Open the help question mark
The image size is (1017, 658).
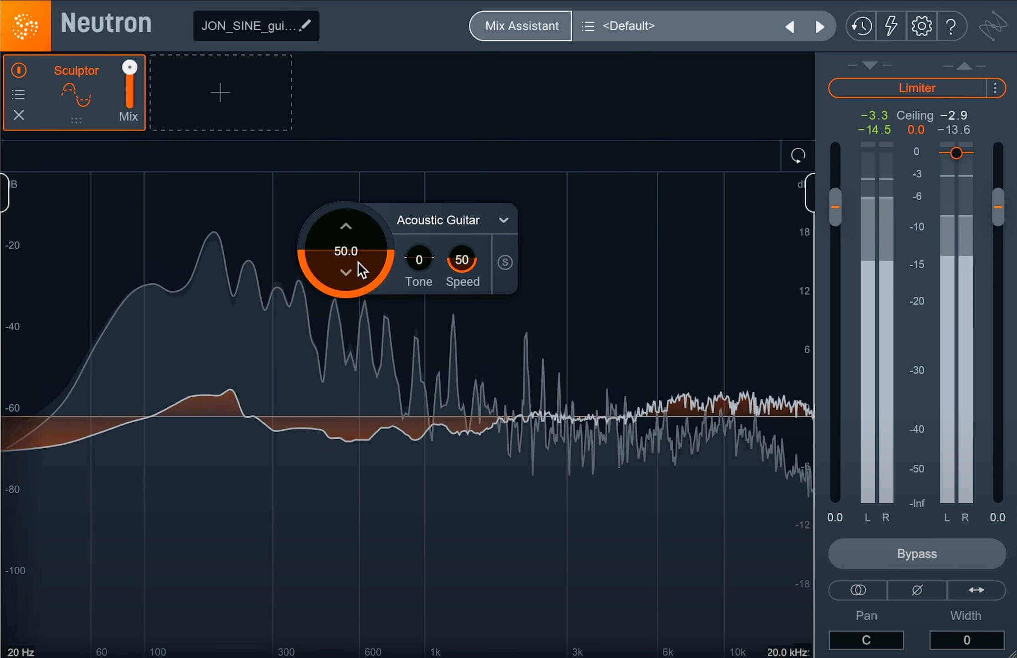coord(951,26)
